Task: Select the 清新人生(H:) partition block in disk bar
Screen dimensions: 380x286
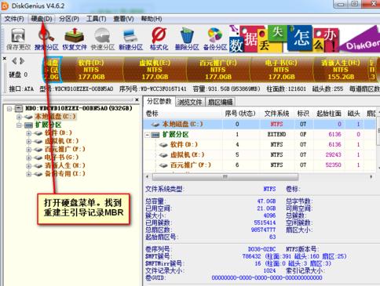Action: click(341, 70)
